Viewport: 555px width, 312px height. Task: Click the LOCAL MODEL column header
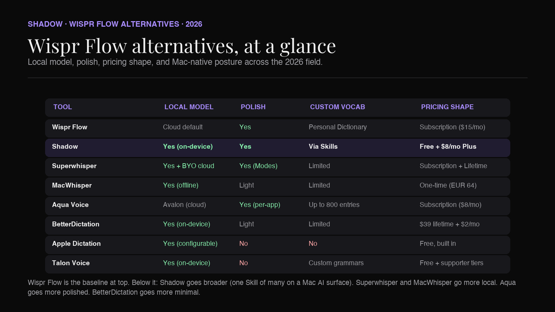click(189, 107)
